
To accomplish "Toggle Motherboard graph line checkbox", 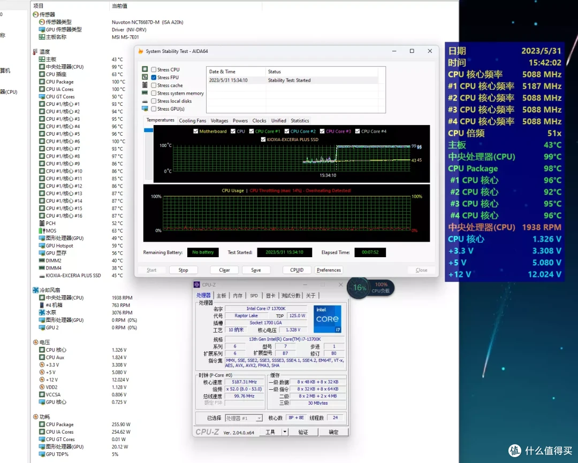I will tap(196, 131).
